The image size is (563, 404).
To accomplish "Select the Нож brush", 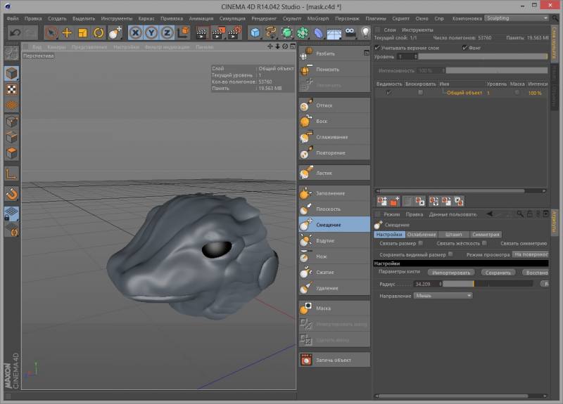I will [x=334, y=256].
